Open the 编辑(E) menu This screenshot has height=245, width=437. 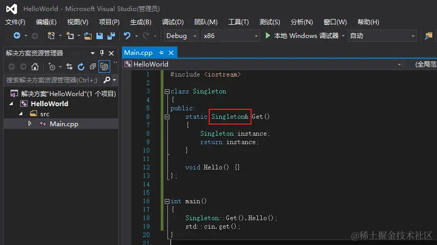[x=46, y=22]
